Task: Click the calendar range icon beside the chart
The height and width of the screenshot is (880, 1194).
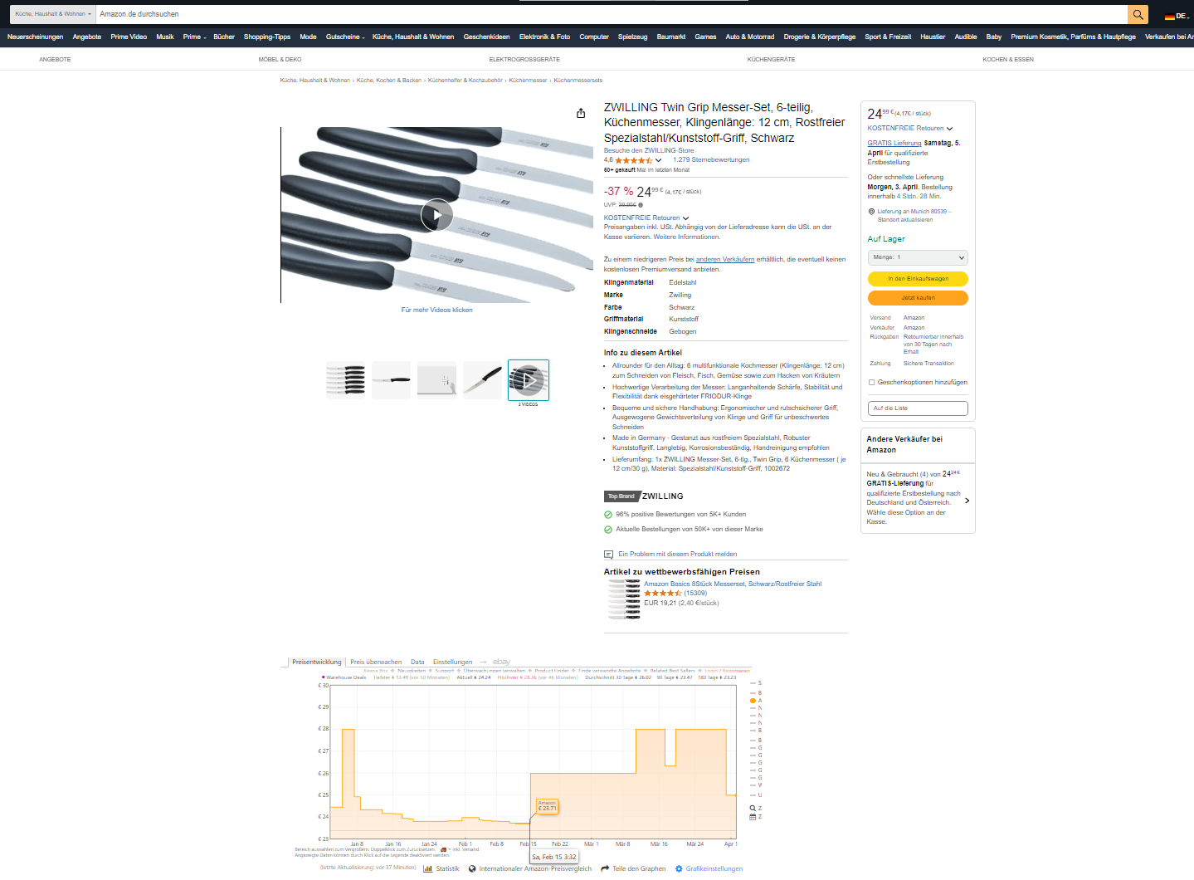Action: tap(753, 817)
